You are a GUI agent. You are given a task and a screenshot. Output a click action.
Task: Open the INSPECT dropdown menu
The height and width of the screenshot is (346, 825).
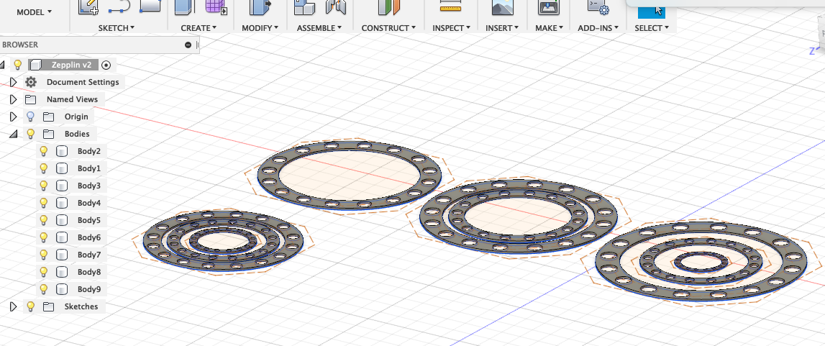[x=451, y=28]
